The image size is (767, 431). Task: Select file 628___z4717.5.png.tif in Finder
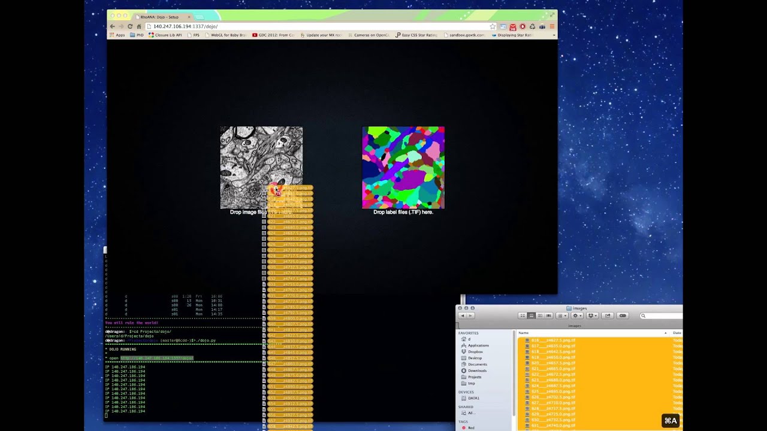point(553,408)
